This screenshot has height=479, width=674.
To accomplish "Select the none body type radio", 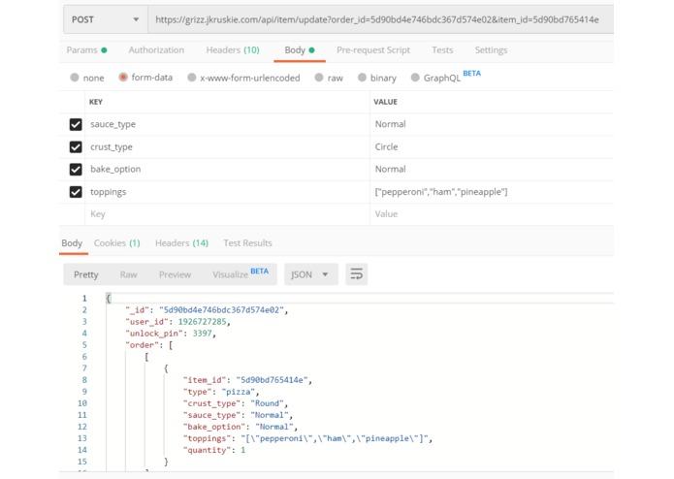I will (x=75, y=78).
